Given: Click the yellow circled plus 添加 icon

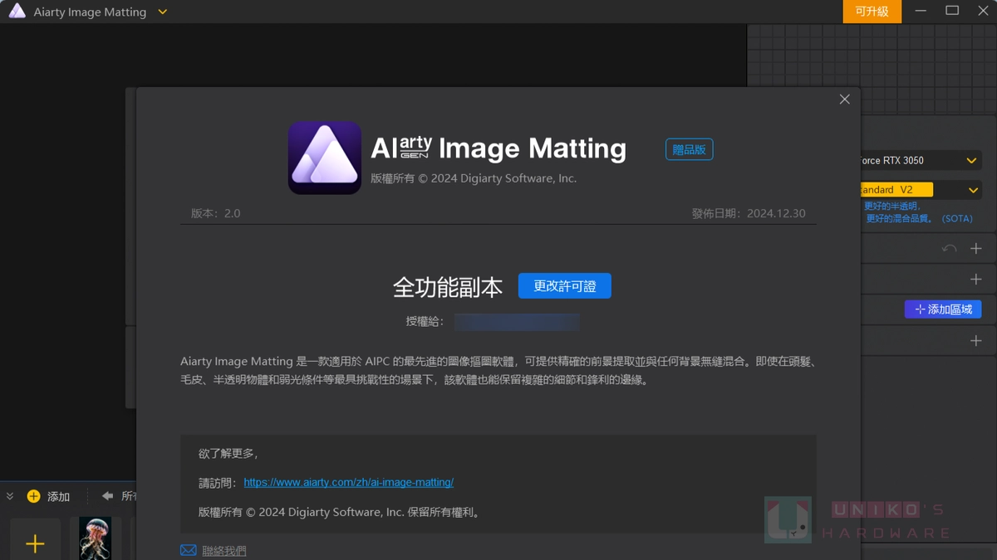Looking at the screenshot, I should 33,496.
